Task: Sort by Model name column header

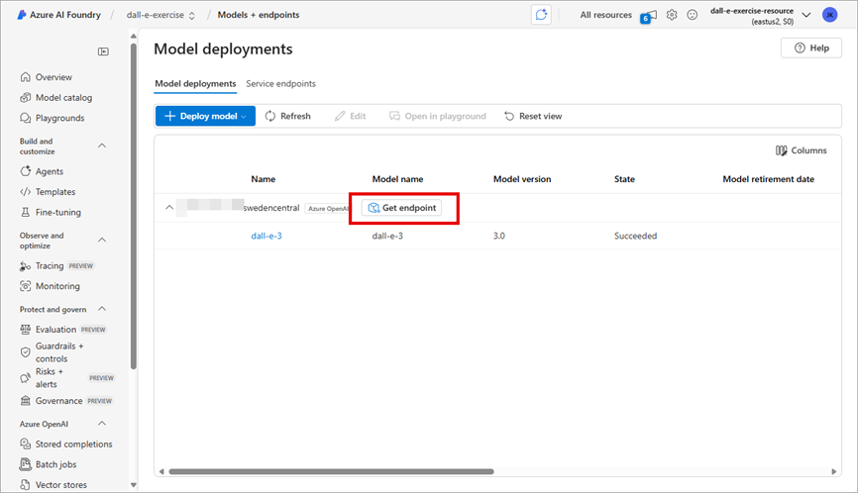Action: pos(398,179)
